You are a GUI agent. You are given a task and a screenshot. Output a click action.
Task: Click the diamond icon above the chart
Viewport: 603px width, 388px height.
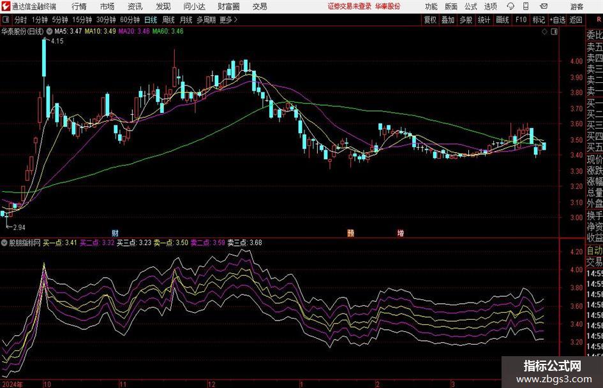(x=544, y=32)
